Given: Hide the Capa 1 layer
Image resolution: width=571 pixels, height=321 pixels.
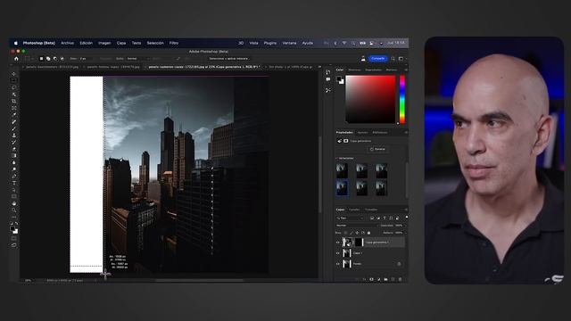Looking at the screenshot, I should tap(337, 253).
